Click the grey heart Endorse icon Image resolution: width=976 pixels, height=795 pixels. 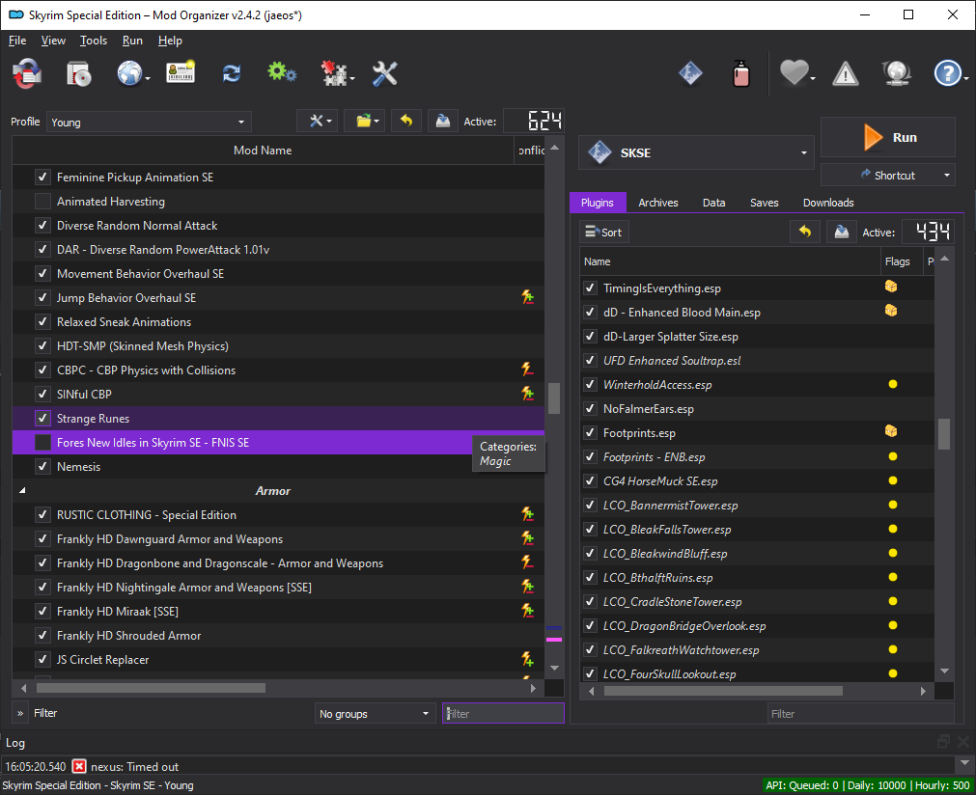pos(795,73)
